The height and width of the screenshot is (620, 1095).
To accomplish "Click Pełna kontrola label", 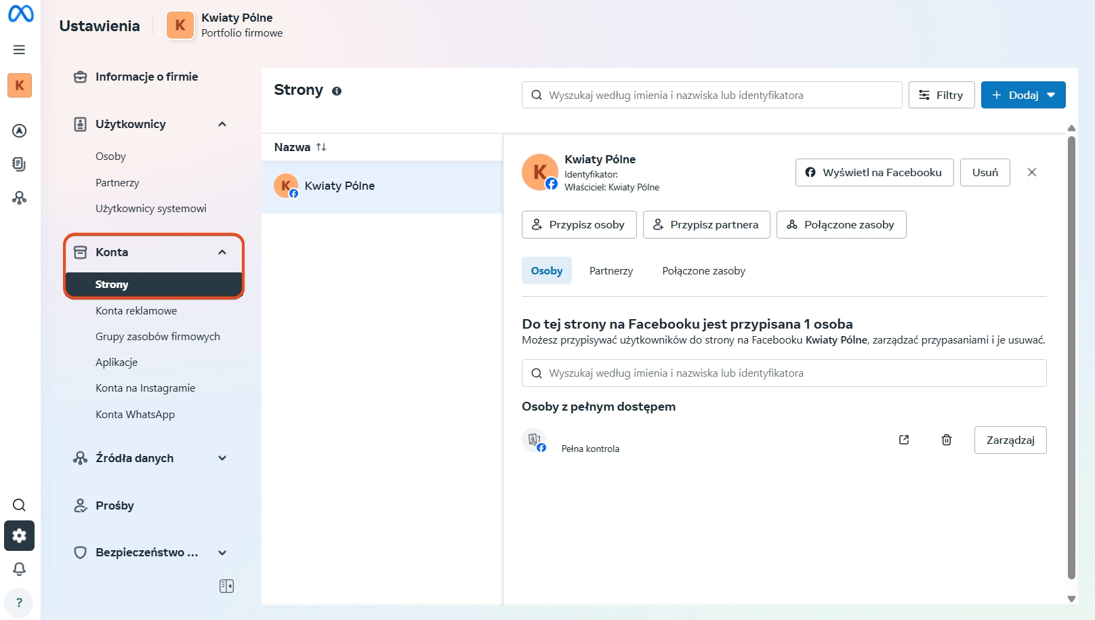I will coord(590,449).
